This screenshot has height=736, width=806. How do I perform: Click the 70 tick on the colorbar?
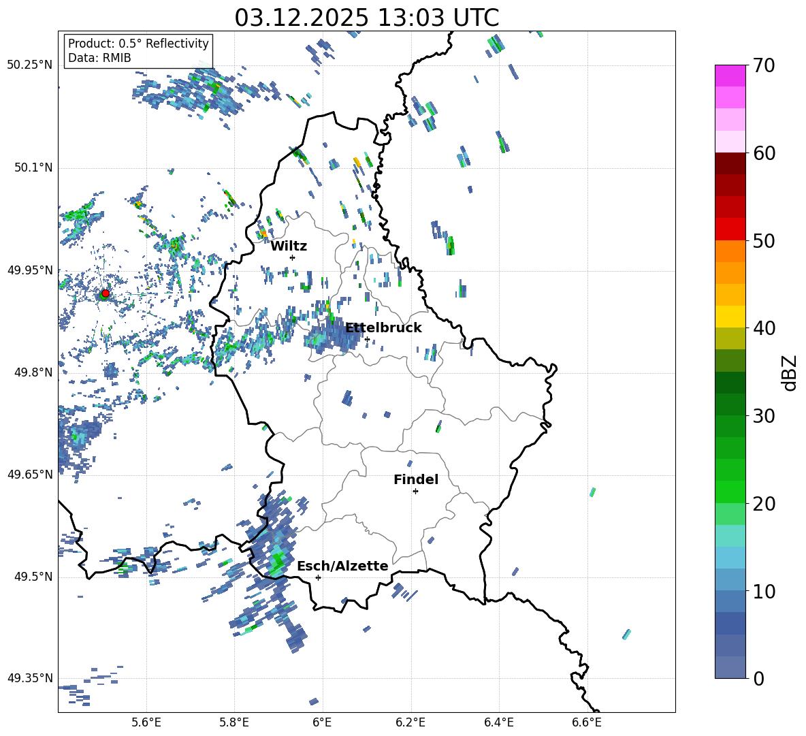coord(763,66)
